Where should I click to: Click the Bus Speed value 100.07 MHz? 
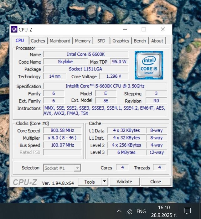[62, 145]
